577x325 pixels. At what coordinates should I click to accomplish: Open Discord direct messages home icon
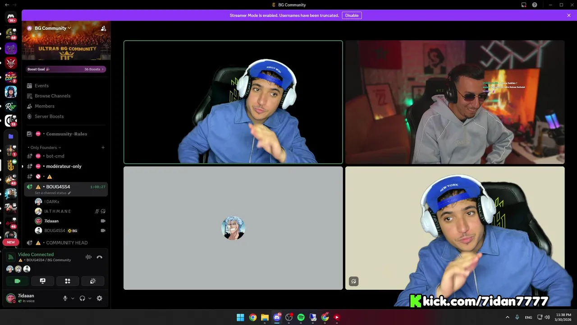point(11,17)
